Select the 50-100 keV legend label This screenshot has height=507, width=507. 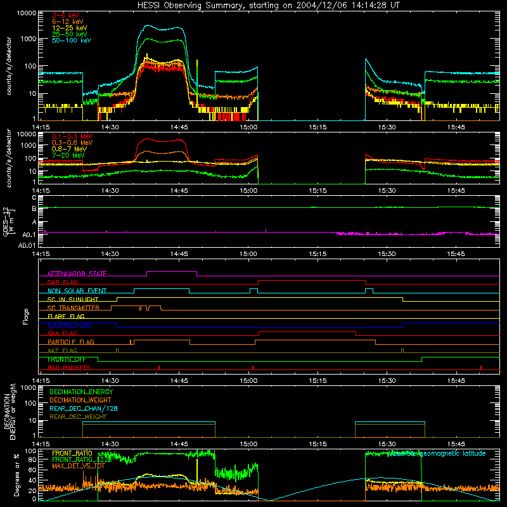[x=72, y=41]
